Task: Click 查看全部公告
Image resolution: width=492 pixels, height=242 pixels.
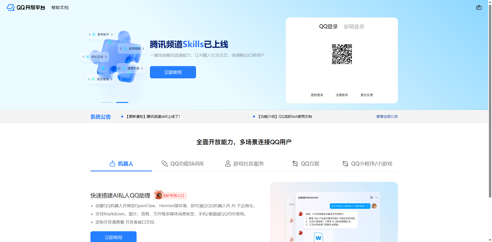Action: coord(387,117)
